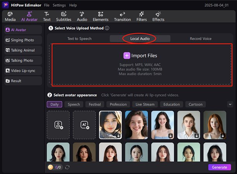
Task: Select the Speech avatar category
Action: (74, 104)
